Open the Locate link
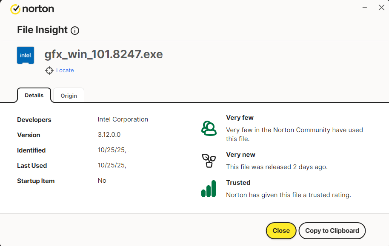This screenshot has height=246, width=389. tap(65, 71)
